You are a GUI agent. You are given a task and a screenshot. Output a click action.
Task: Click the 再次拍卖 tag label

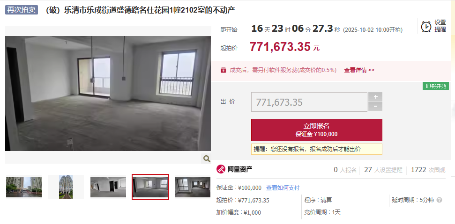tap(22, 10)
